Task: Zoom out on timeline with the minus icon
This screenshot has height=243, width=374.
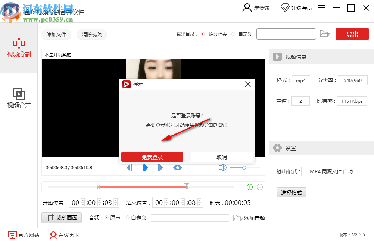Action: pyautogui.click(x=259, y=187)
